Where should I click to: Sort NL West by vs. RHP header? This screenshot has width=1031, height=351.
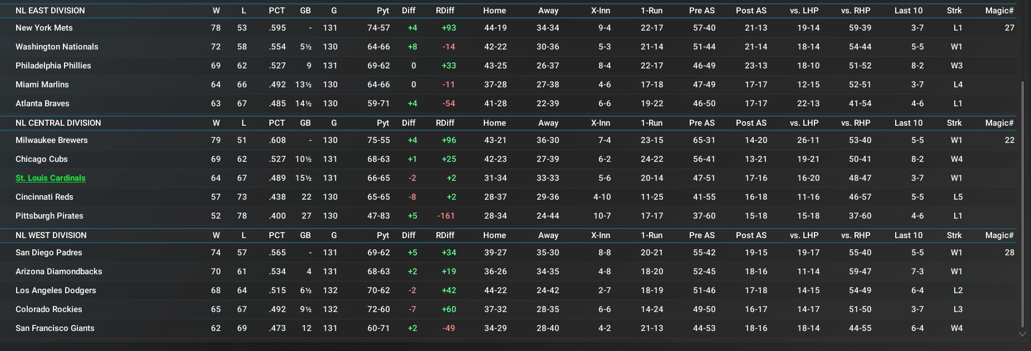click(856, 235)
